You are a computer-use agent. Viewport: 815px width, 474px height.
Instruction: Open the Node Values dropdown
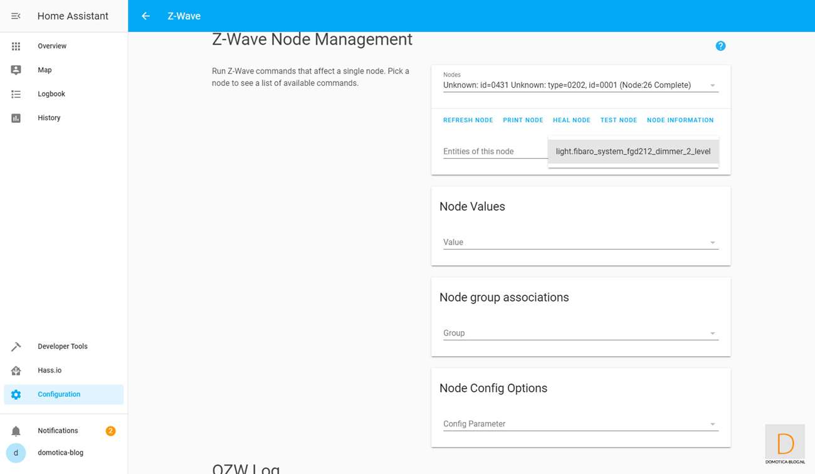click(712, 243)
